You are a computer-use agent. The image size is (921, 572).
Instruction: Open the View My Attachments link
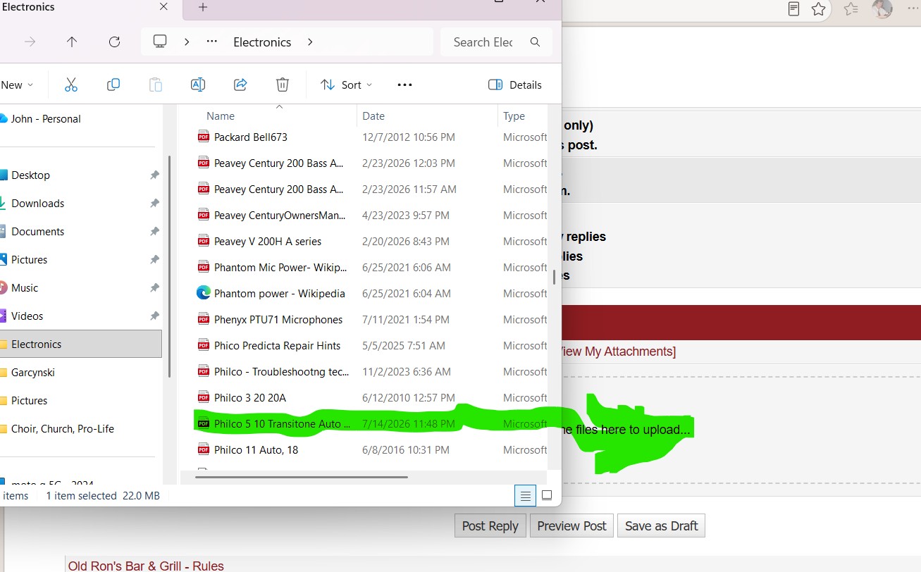point(618,352)
